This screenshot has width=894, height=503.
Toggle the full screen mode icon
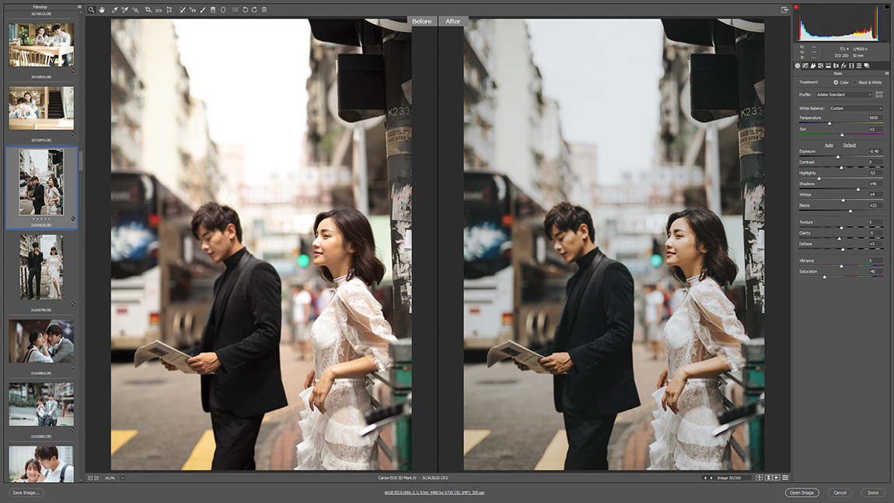point(785,10)
